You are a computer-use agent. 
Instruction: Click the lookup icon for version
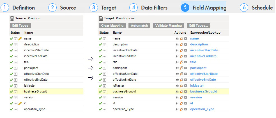(x=181, y=98)
